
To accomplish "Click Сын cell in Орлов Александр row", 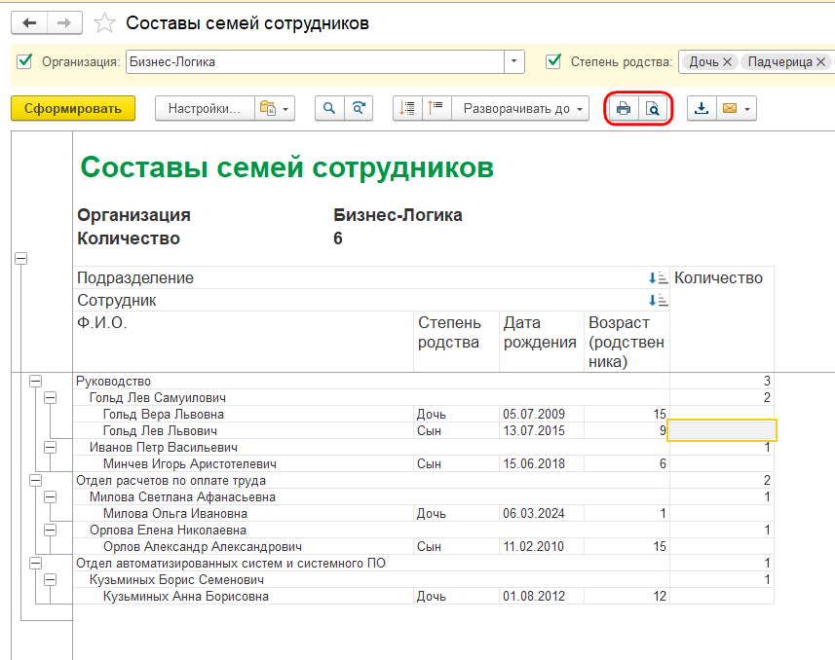I will pos(456,546).
